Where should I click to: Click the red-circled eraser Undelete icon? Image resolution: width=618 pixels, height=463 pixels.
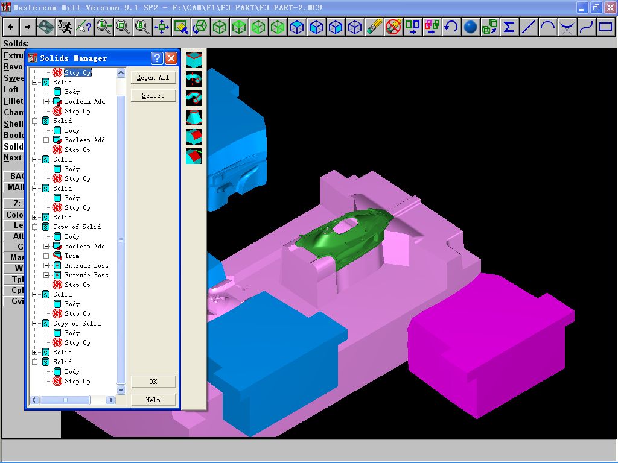[x=393, y=27]
